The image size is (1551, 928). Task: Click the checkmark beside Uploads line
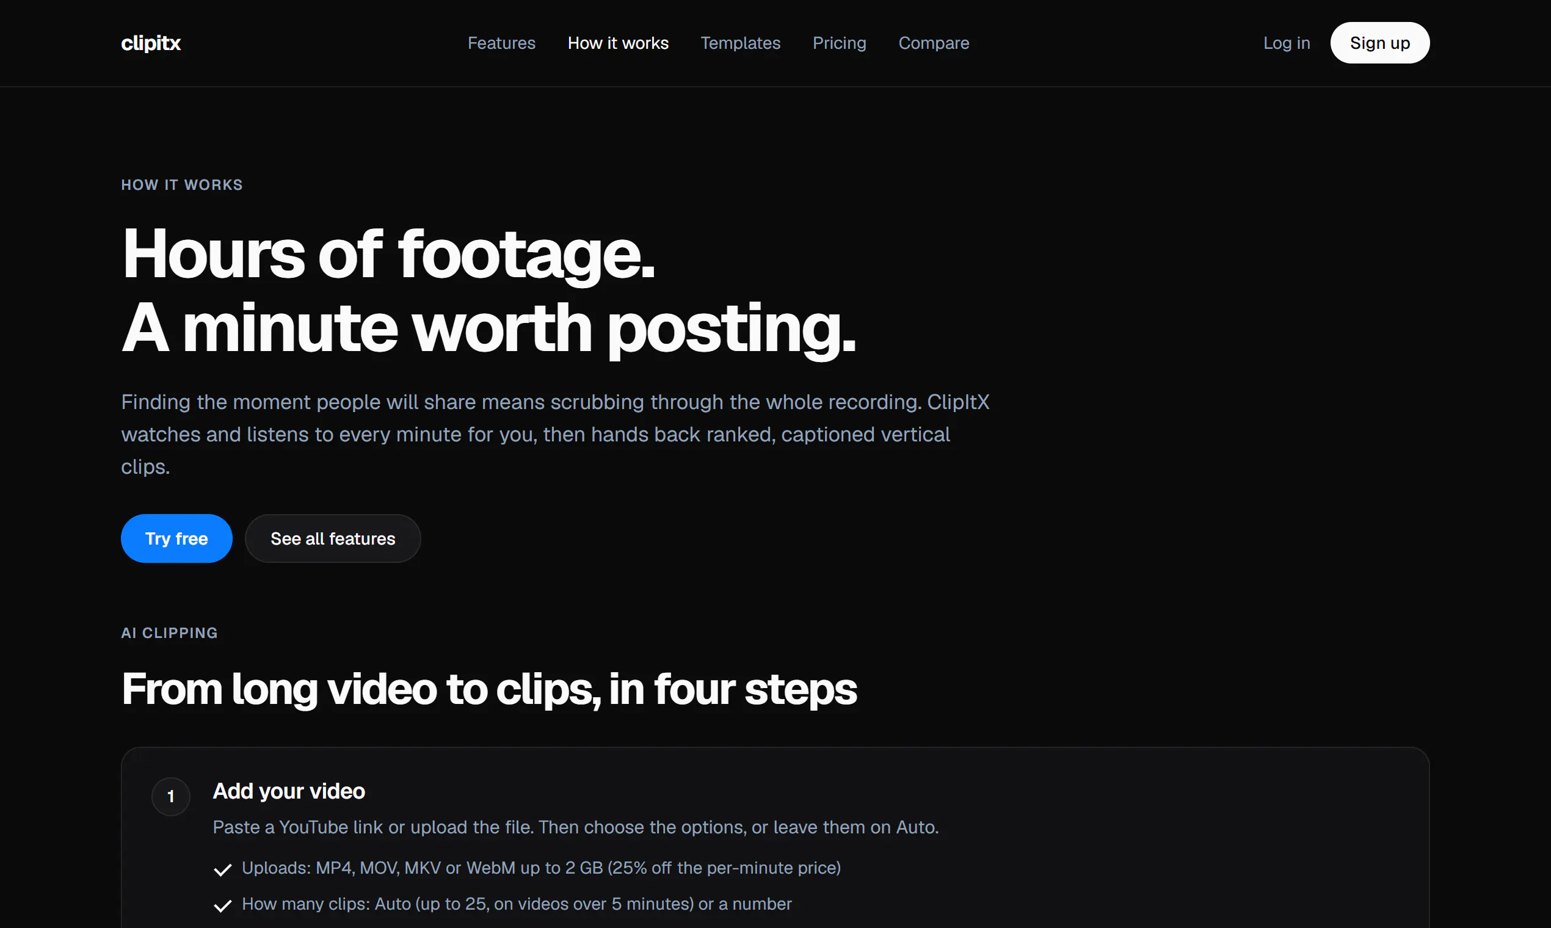(x=222, y=869)
